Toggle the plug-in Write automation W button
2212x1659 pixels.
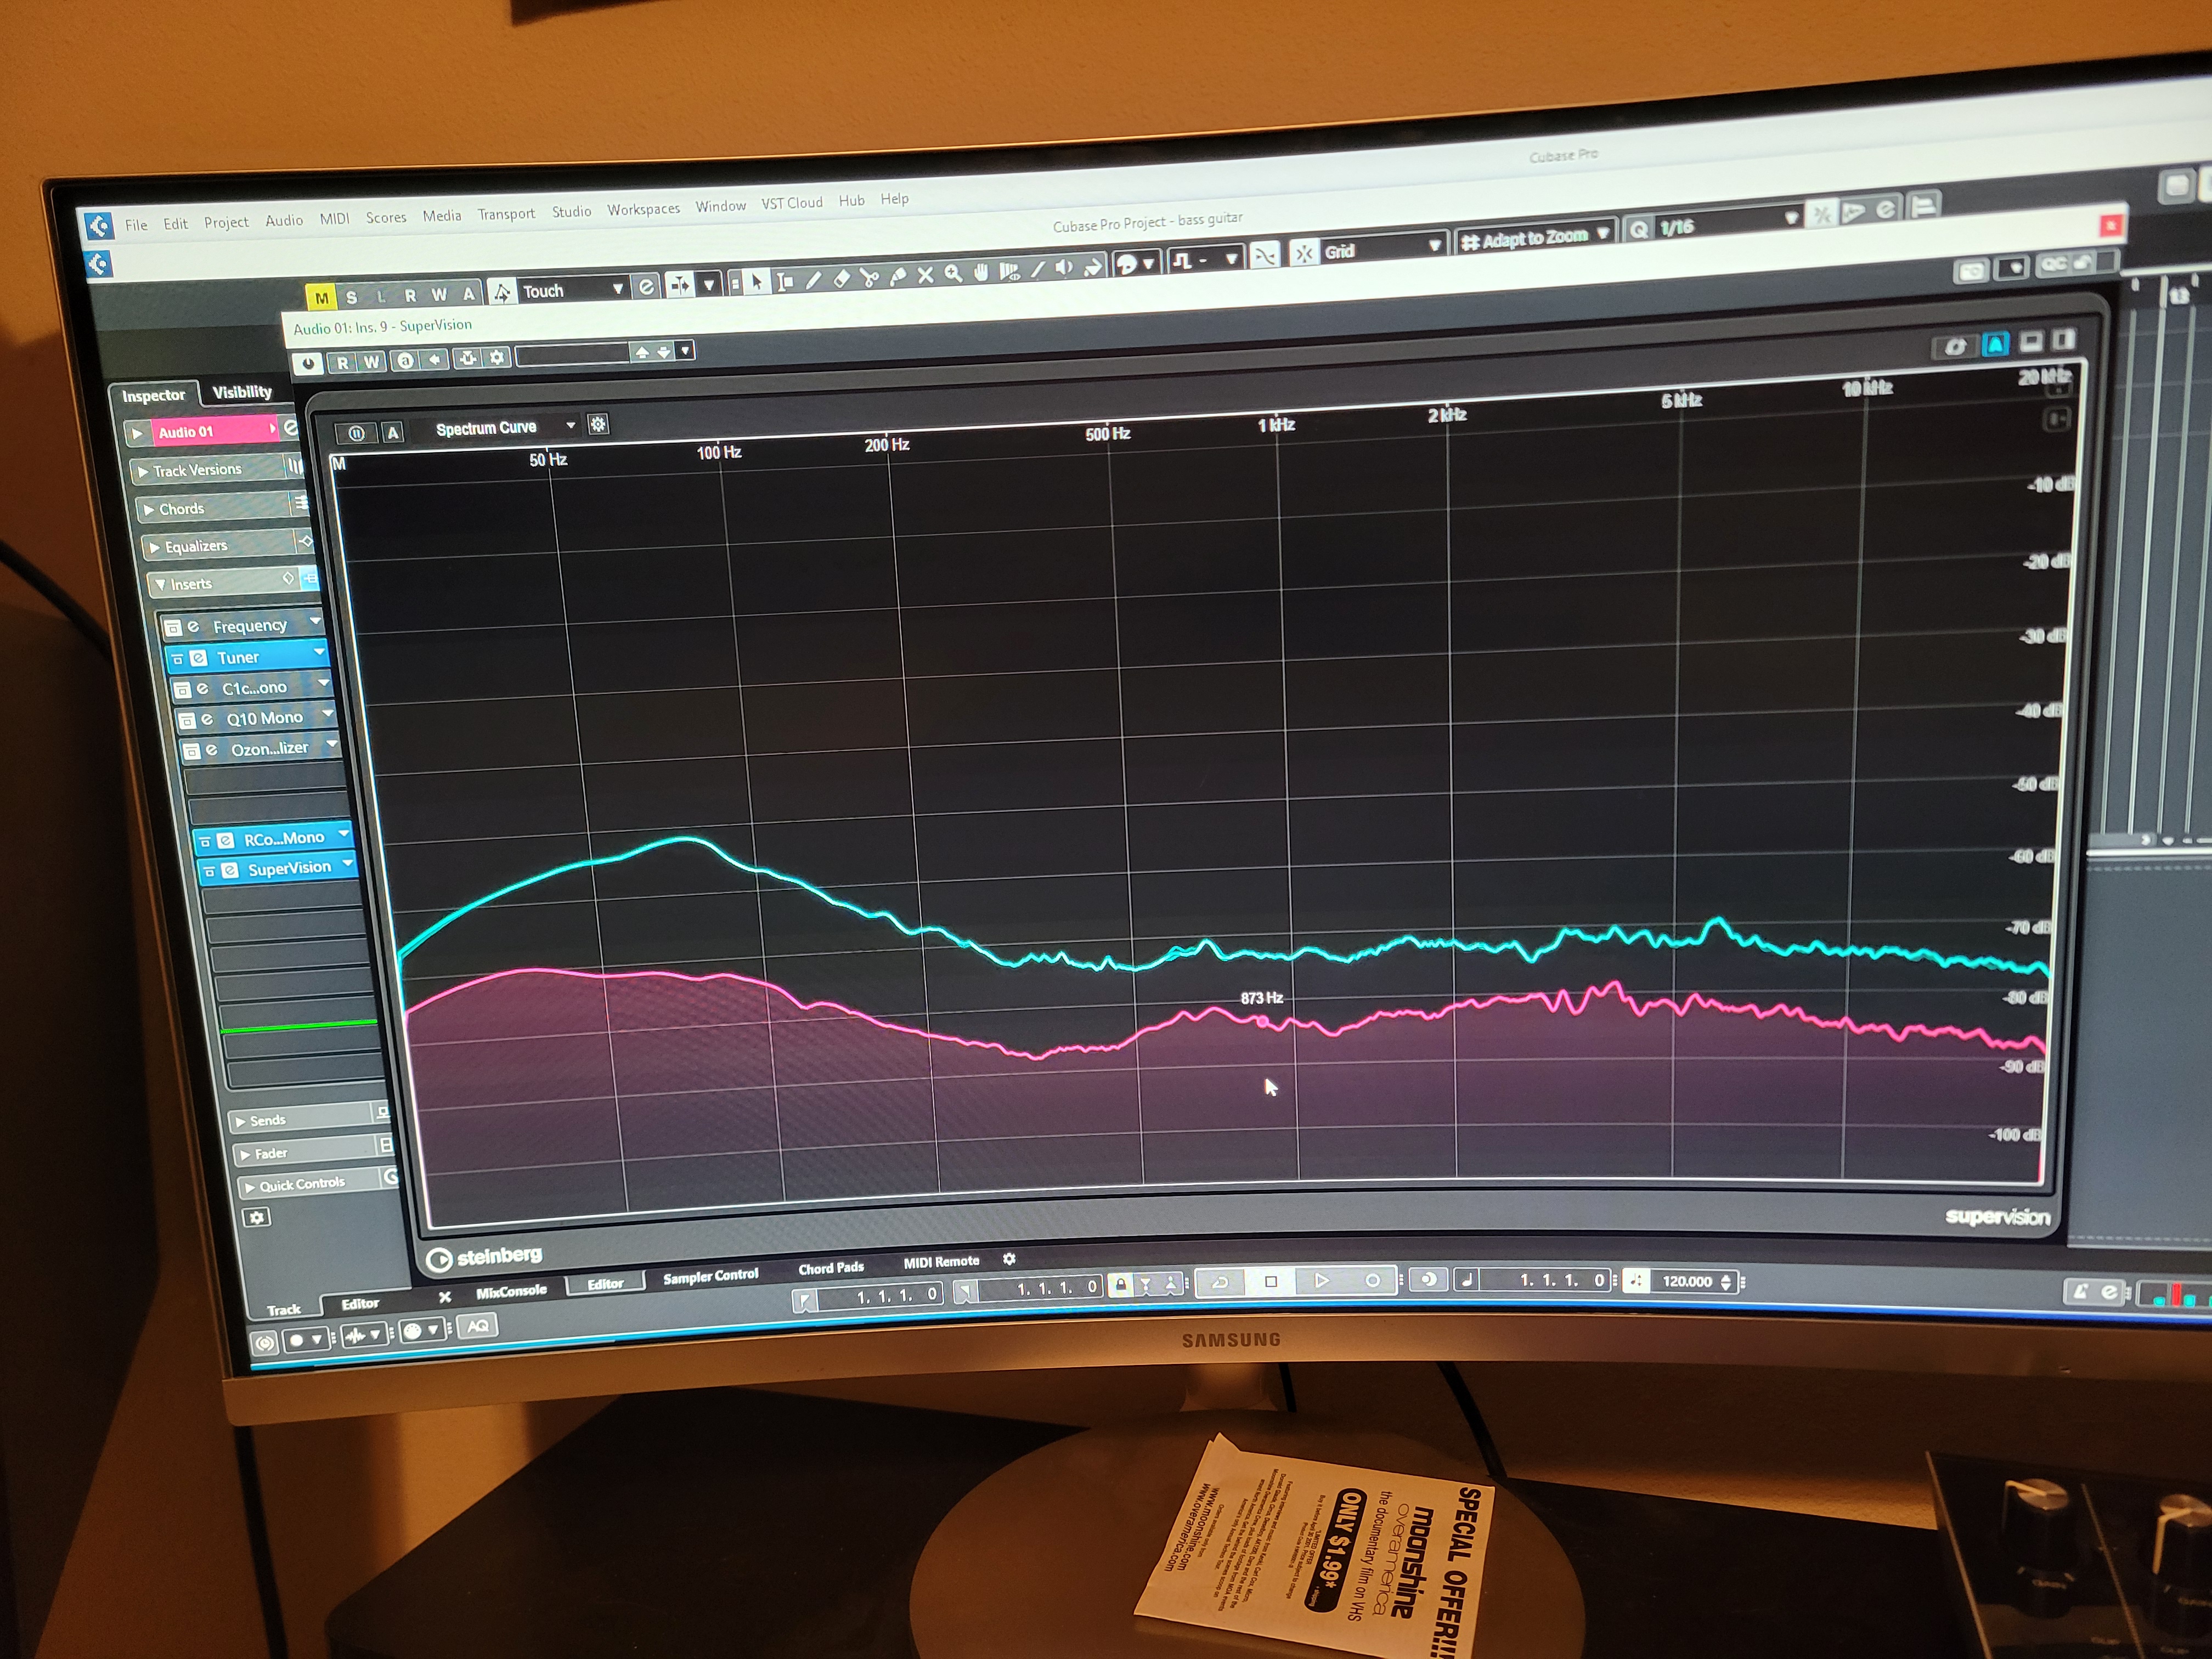point(372,362)
